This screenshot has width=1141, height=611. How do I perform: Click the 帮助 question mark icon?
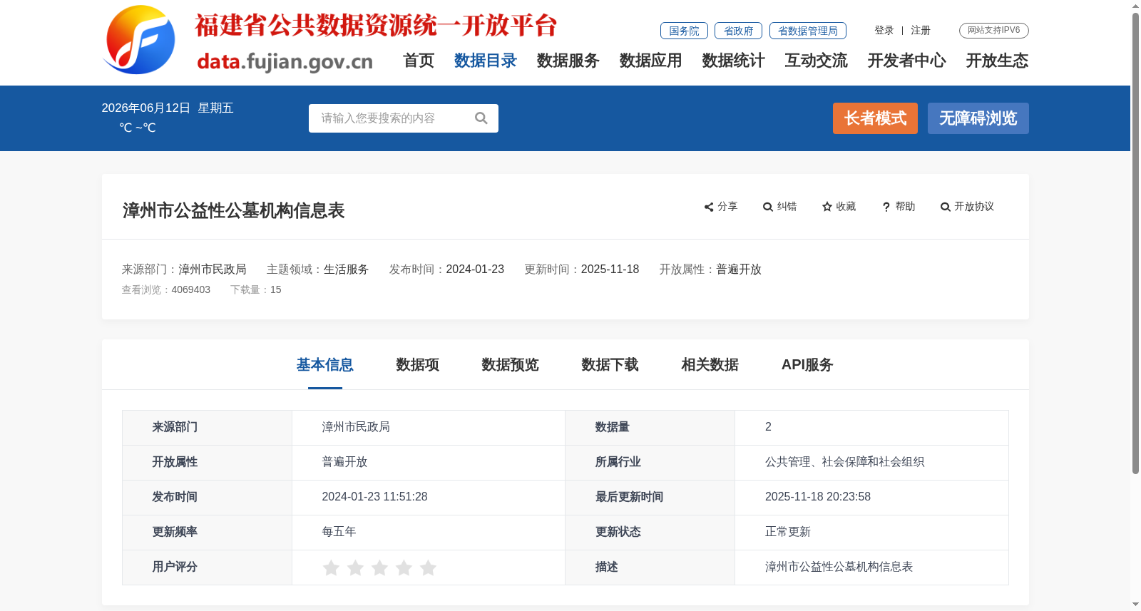(x=886, y=207)
